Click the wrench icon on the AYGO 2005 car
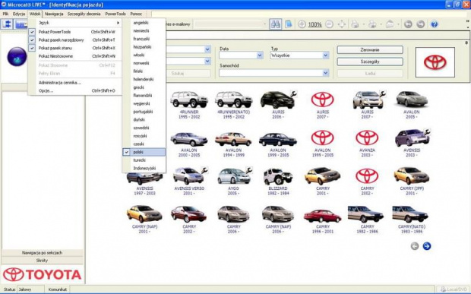 coord(249,170)
